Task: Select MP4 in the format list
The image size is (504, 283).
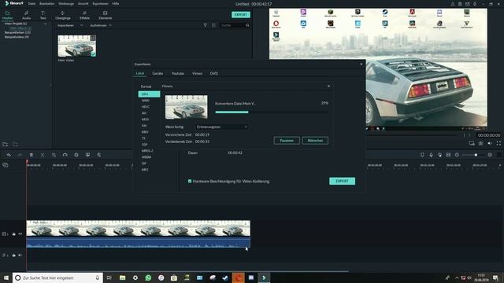Action: (149, 94)
